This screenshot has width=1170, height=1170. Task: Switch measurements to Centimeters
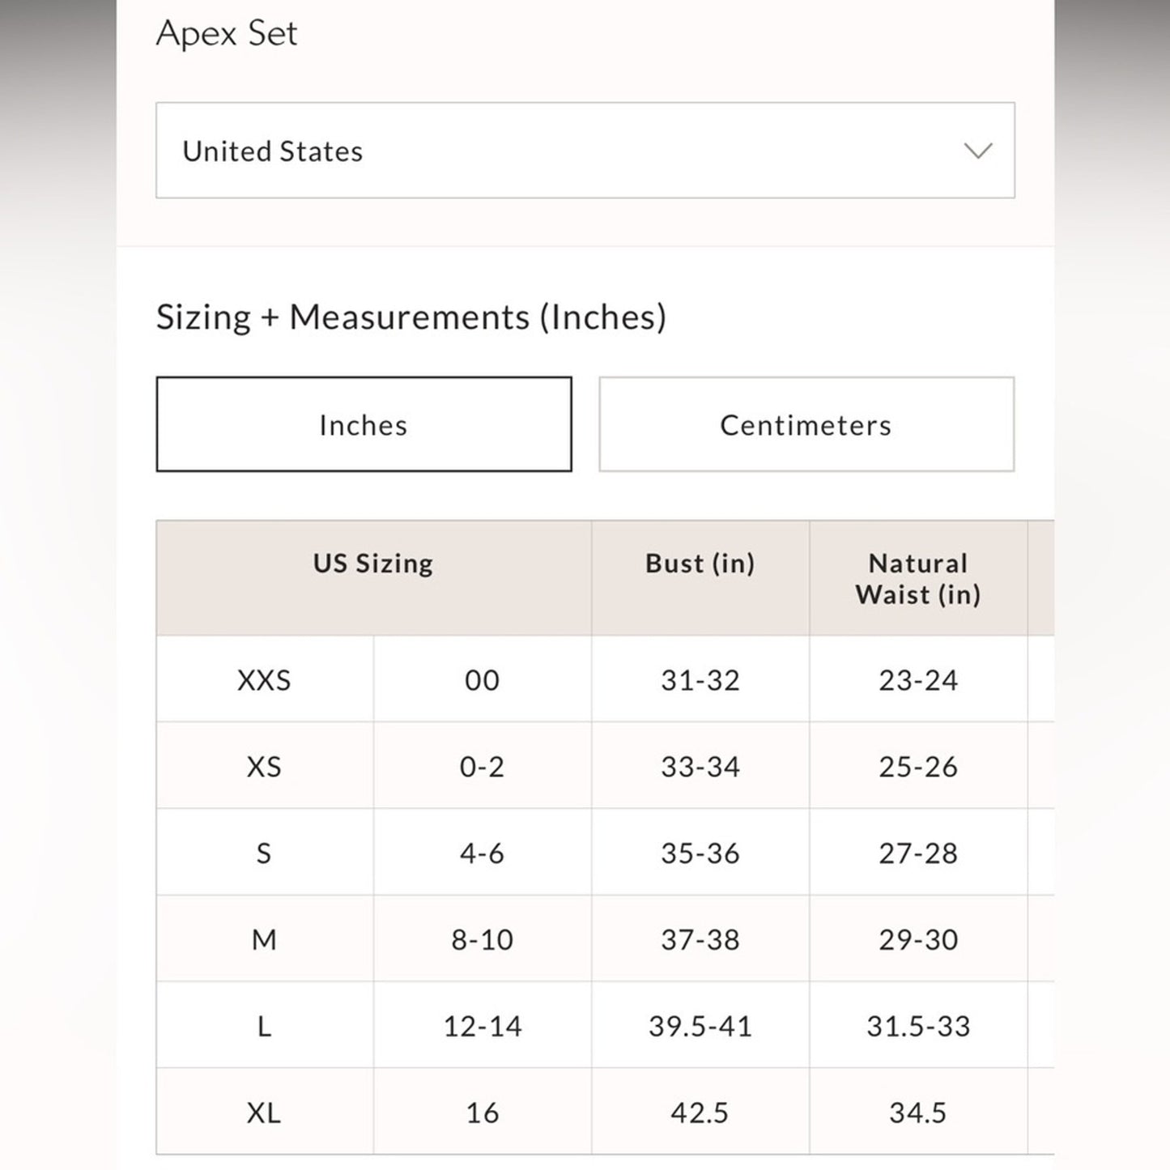pos(806,424)
